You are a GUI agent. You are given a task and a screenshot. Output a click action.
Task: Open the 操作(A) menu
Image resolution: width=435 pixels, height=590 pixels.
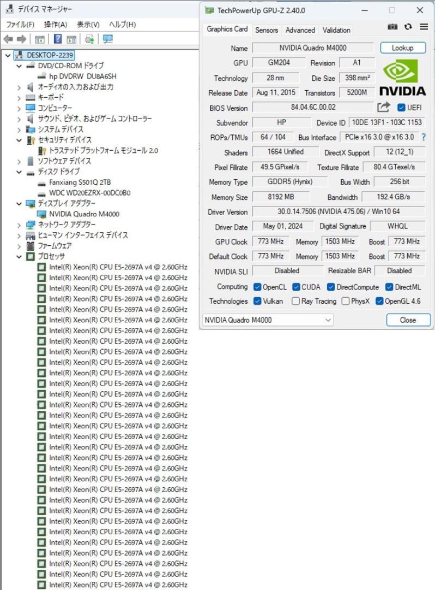coord(56,25)
